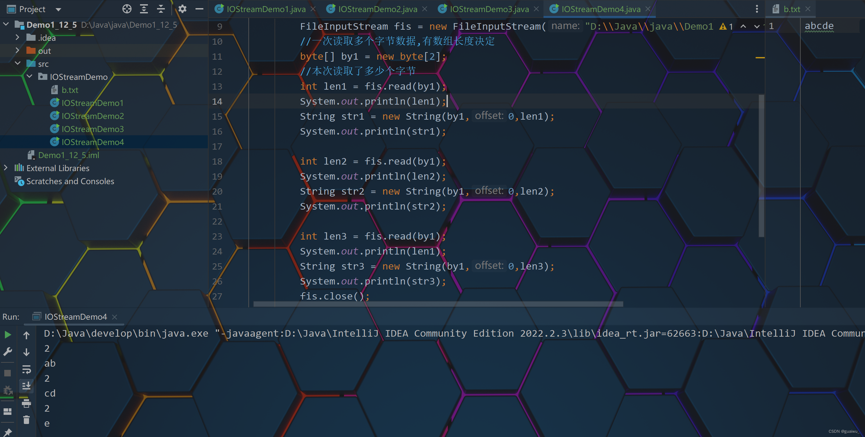
Task: Click the java.exe command line in console
Action: (454, 333)
